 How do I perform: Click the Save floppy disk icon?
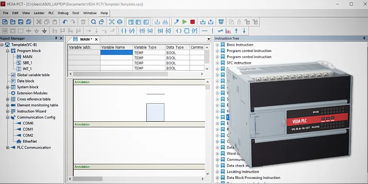tap(21, 22)
